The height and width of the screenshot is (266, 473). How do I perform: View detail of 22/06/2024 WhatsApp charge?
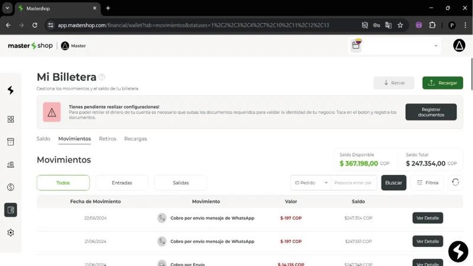(x=427, y=218)
